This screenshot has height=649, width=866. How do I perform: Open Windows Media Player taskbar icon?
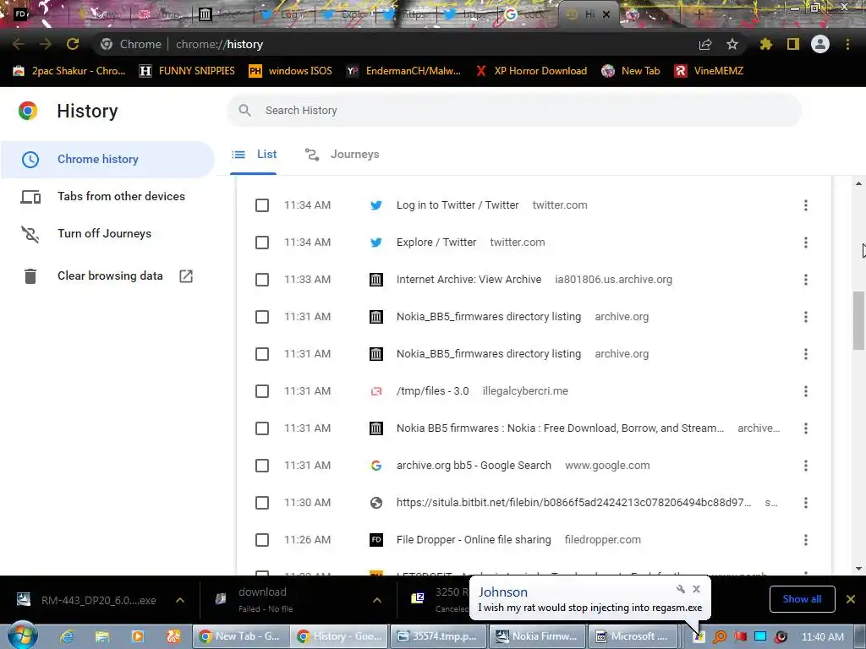(x=138, y=636)
